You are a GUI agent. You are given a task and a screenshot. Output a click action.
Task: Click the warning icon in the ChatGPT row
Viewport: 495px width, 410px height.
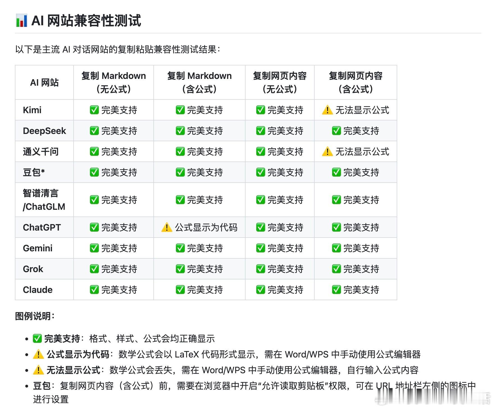(167, 227)
